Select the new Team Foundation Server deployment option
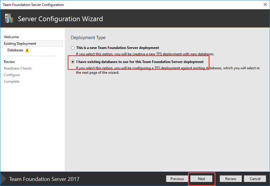This screenshot has width=270, height=186. click(x=73, y=48)
